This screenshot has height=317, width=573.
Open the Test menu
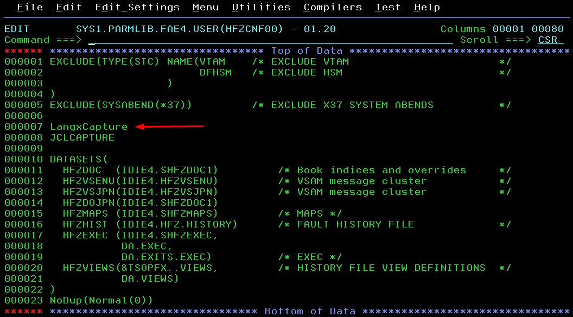point(388,8)
